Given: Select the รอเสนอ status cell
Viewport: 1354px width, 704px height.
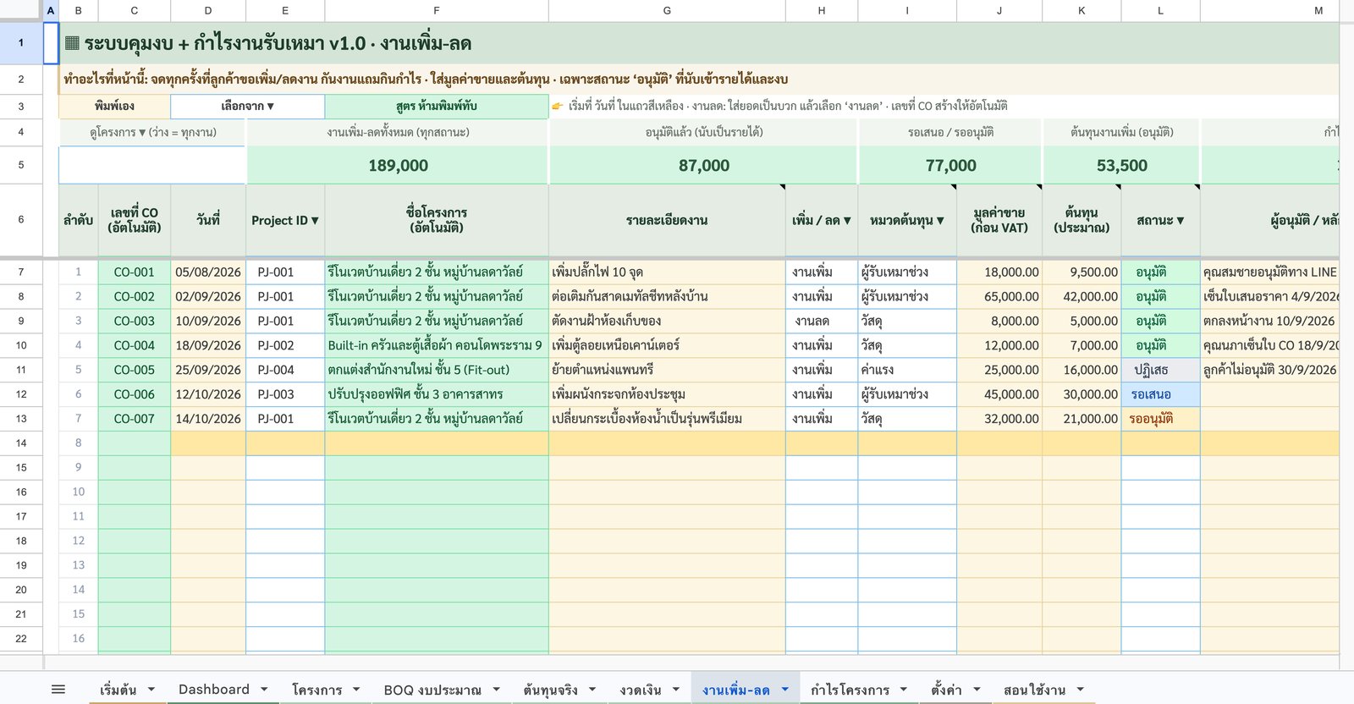Looking at the screenshot, I should pos(1160,394).
